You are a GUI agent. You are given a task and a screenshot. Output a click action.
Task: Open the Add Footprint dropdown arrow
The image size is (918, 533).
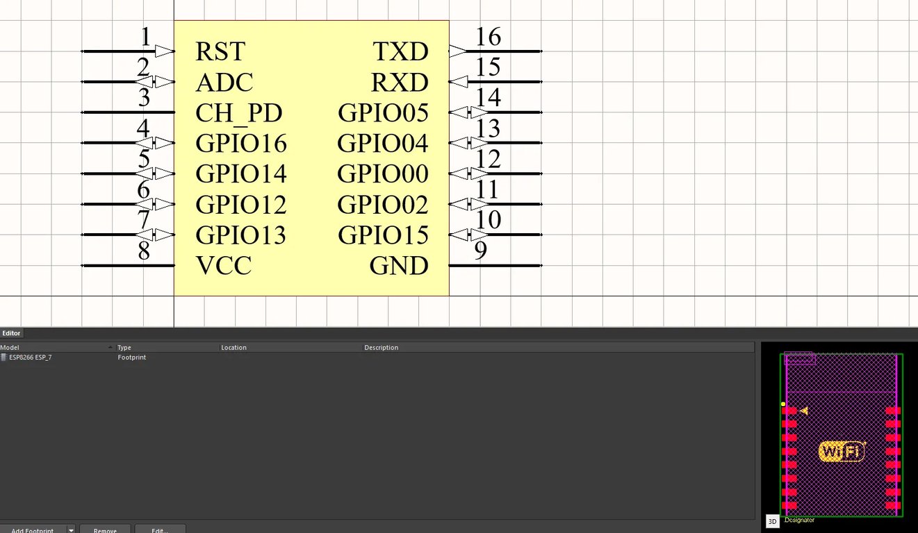point(71,530)
